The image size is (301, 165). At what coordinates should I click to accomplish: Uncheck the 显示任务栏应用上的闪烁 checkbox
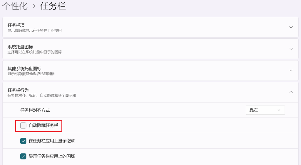click(x=23, y=156)
